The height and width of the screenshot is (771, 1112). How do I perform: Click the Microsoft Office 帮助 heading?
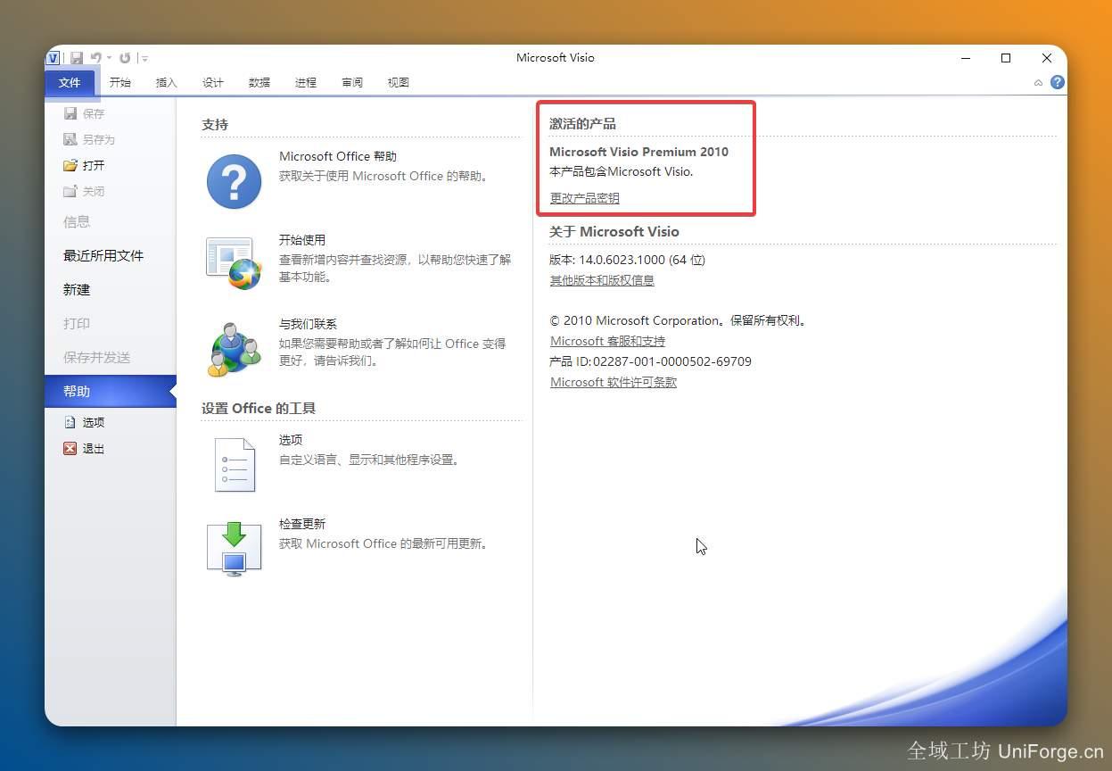click(x=338, y=156)
